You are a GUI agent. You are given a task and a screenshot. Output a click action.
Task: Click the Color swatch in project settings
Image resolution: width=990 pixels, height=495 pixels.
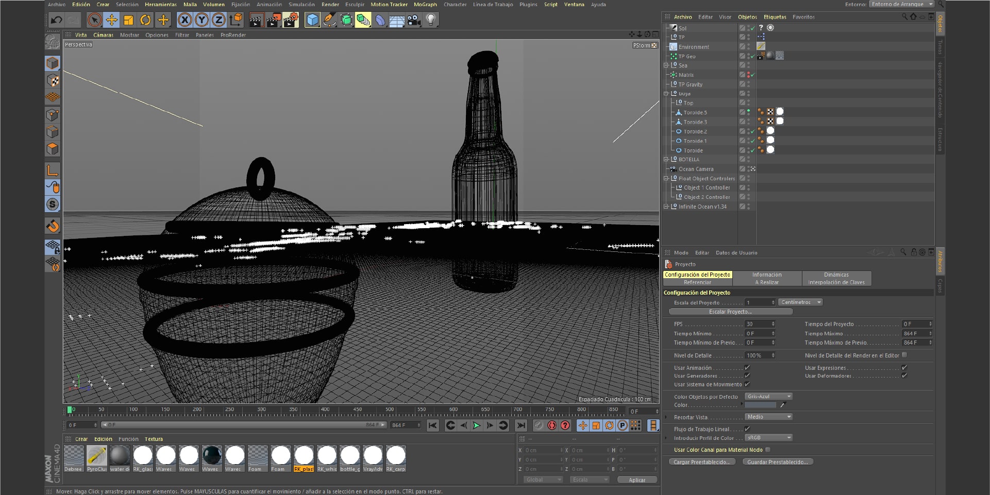pyautogui.click(x=761, y=405)
